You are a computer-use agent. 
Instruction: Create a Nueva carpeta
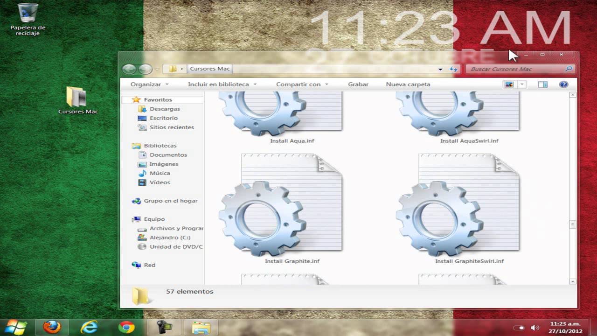tap(408, 84)
